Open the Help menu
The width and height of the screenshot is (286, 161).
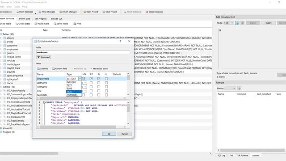tap(25, 7)
